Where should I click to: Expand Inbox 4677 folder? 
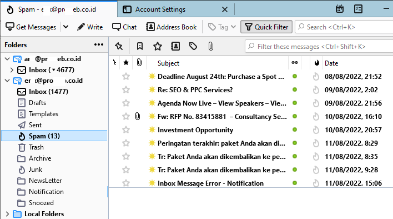[12, 70]
